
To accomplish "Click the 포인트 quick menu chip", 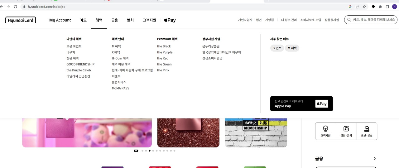I will [277, 48].
